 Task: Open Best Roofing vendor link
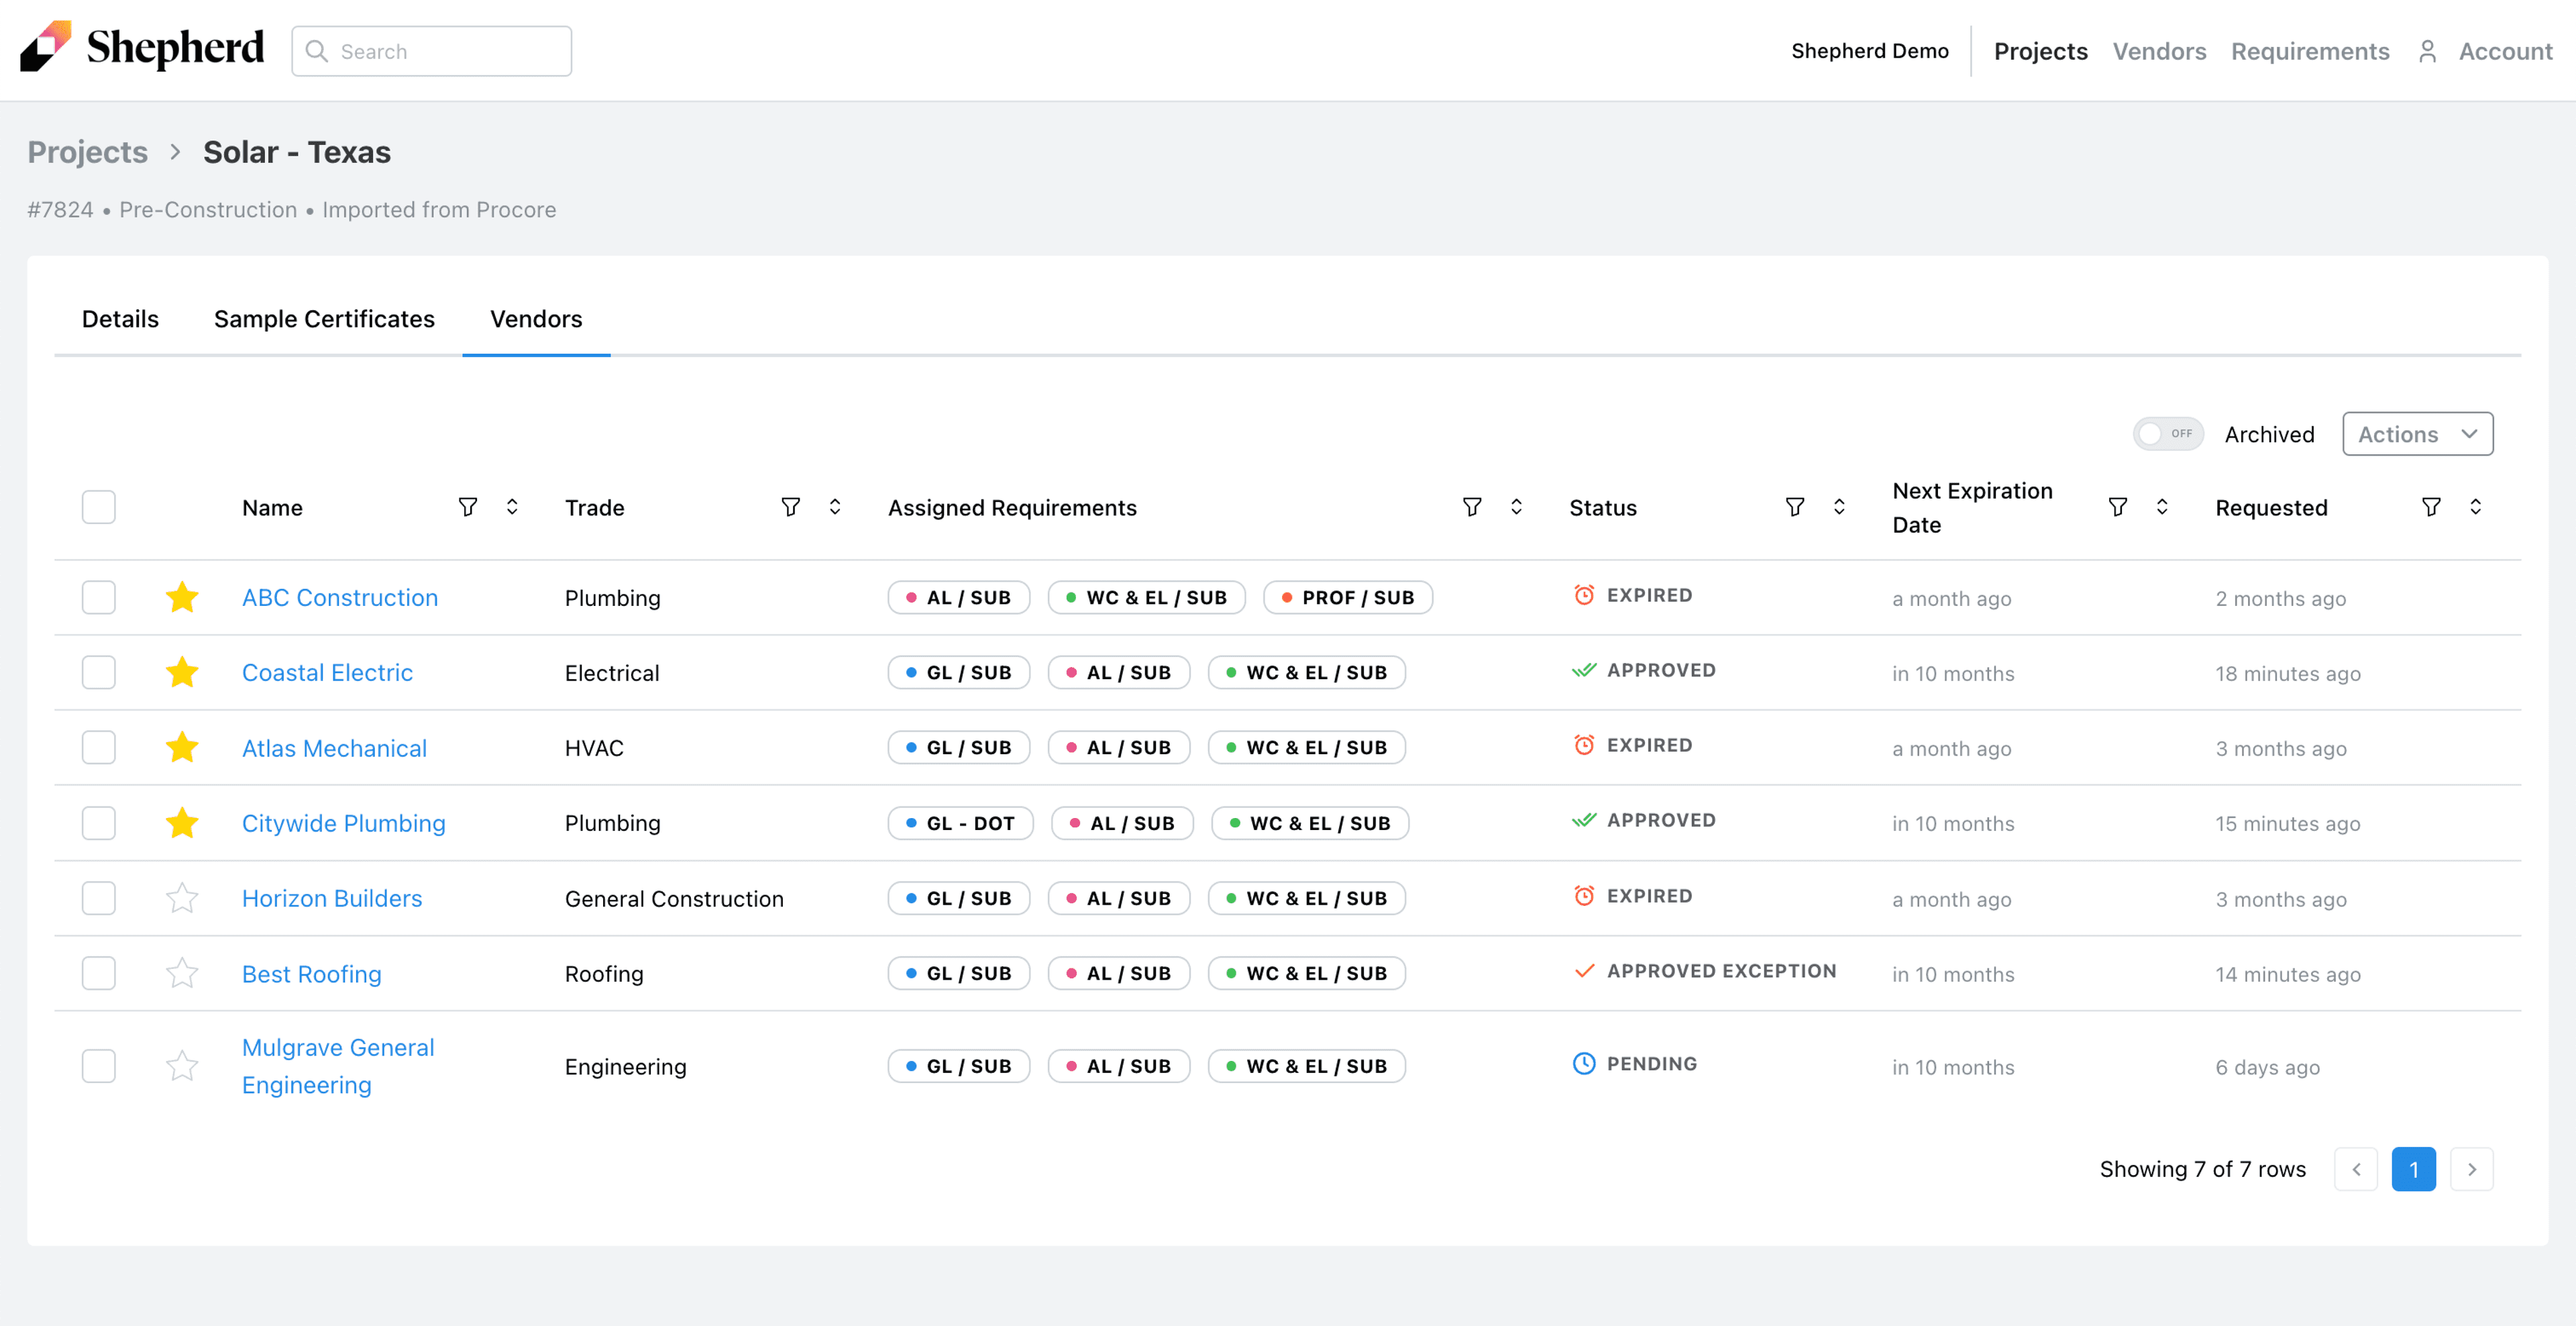[312, 973]
